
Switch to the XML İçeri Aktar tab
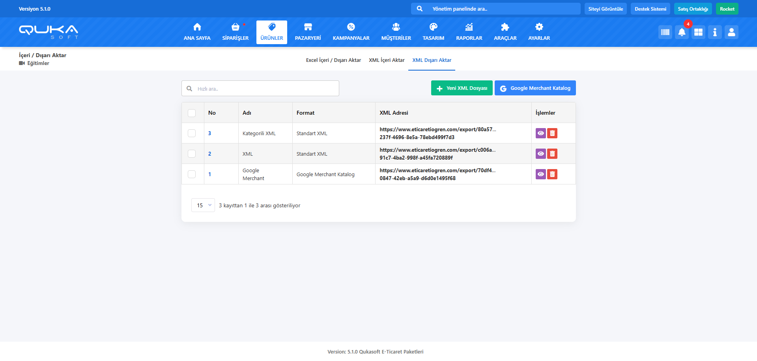387,60
